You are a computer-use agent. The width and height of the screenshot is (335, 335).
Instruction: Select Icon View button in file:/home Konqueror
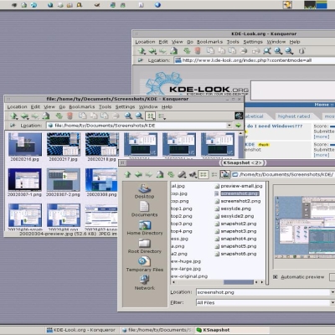[x=151, y=116]
